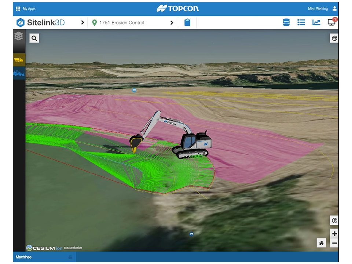Click the Sitelink3D hexagon logo
352x264 pixels.
(21, 22)
